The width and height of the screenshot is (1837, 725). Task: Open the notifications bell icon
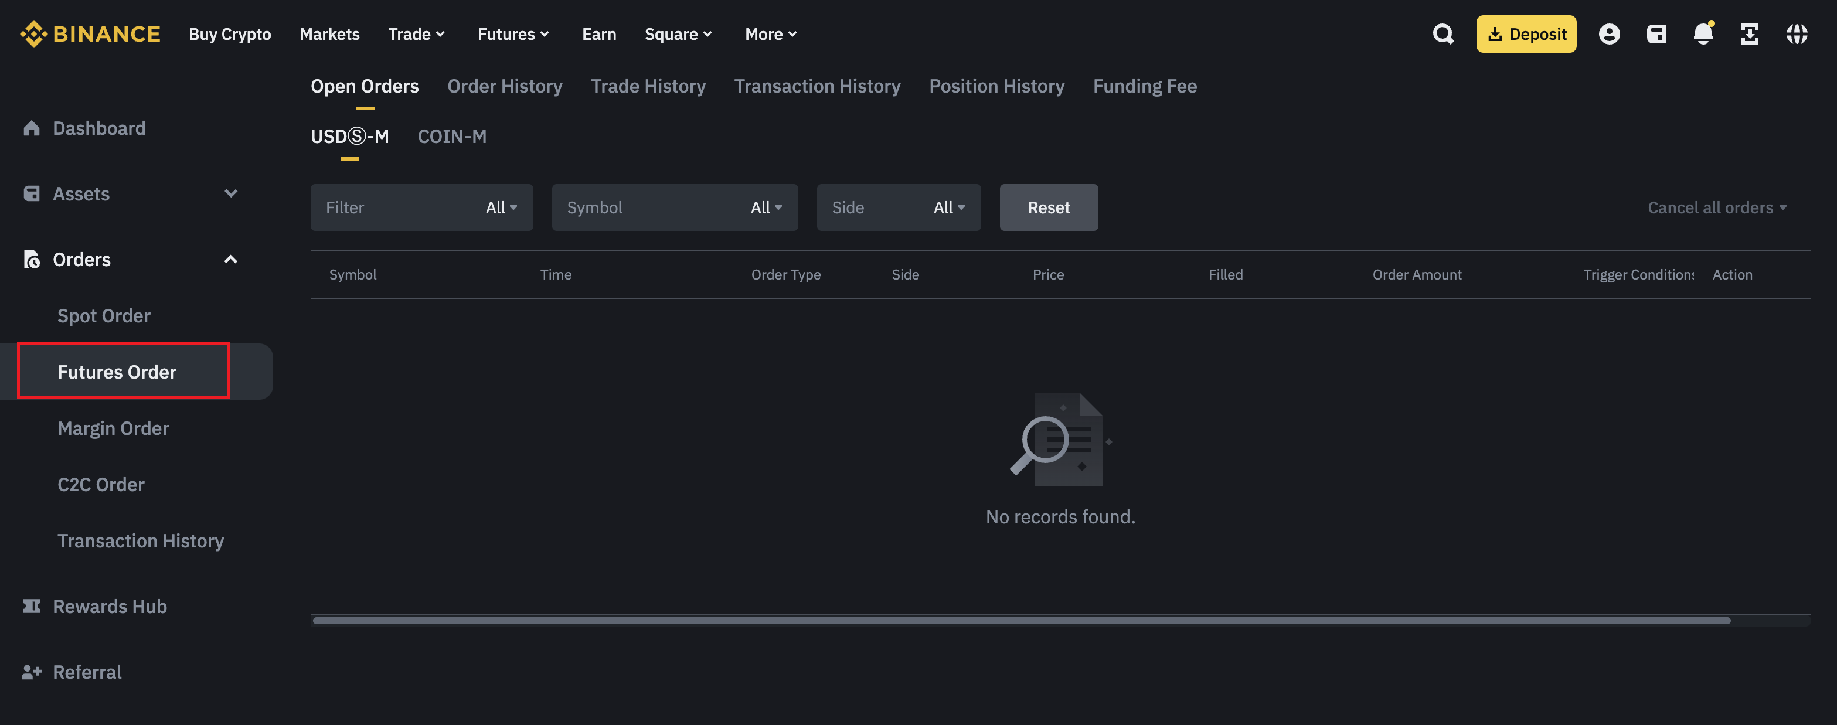[1703, 33]
